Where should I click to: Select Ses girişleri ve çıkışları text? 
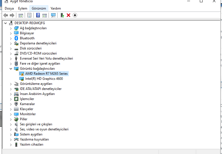coord(36,124)
